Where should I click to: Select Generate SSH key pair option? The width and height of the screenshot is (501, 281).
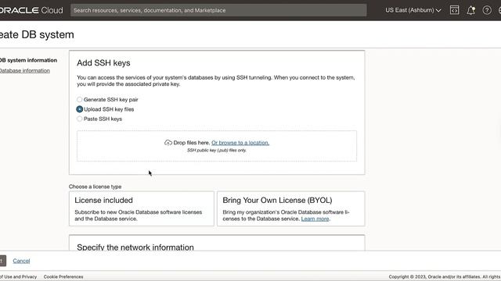(80, 99)
